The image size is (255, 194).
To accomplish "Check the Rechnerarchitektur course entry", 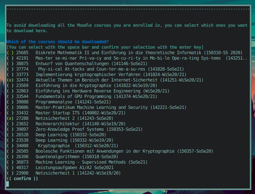I will pos(9,124).
